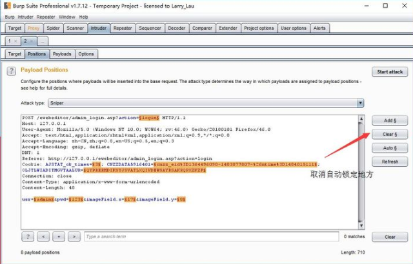Click the Host: 127.0.0.1 header line
The height and width of the screenshot is (264, 413).
[x=44, y=124]
